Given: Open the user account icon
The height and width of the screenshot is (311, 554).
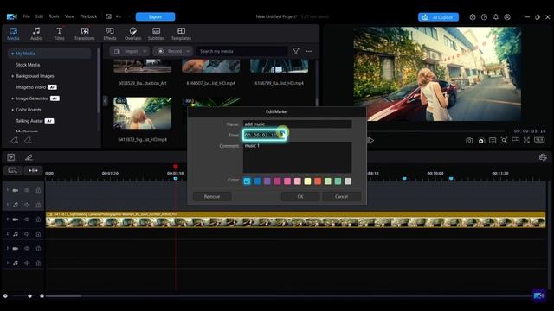Looking at the screenshot, I should [507, 17].
